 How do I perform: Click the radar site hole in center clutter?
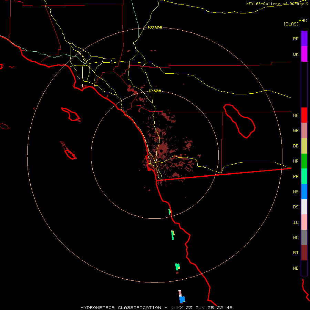[x=162, y=151]
